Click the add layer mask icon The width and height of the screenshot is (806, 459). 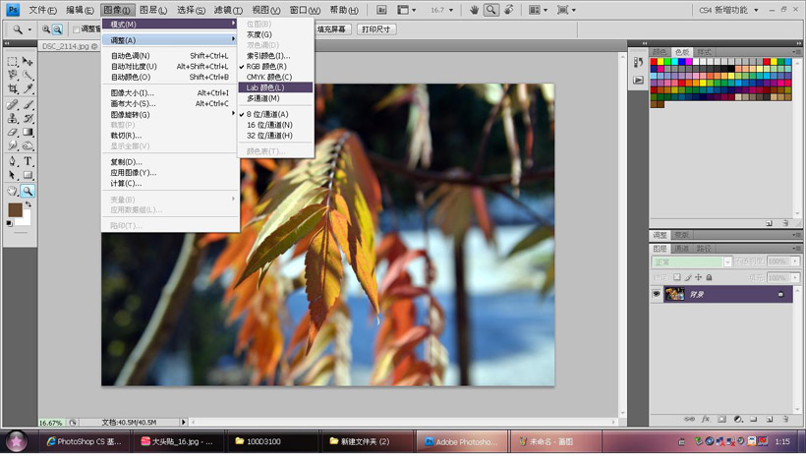[x=721, y=419]
